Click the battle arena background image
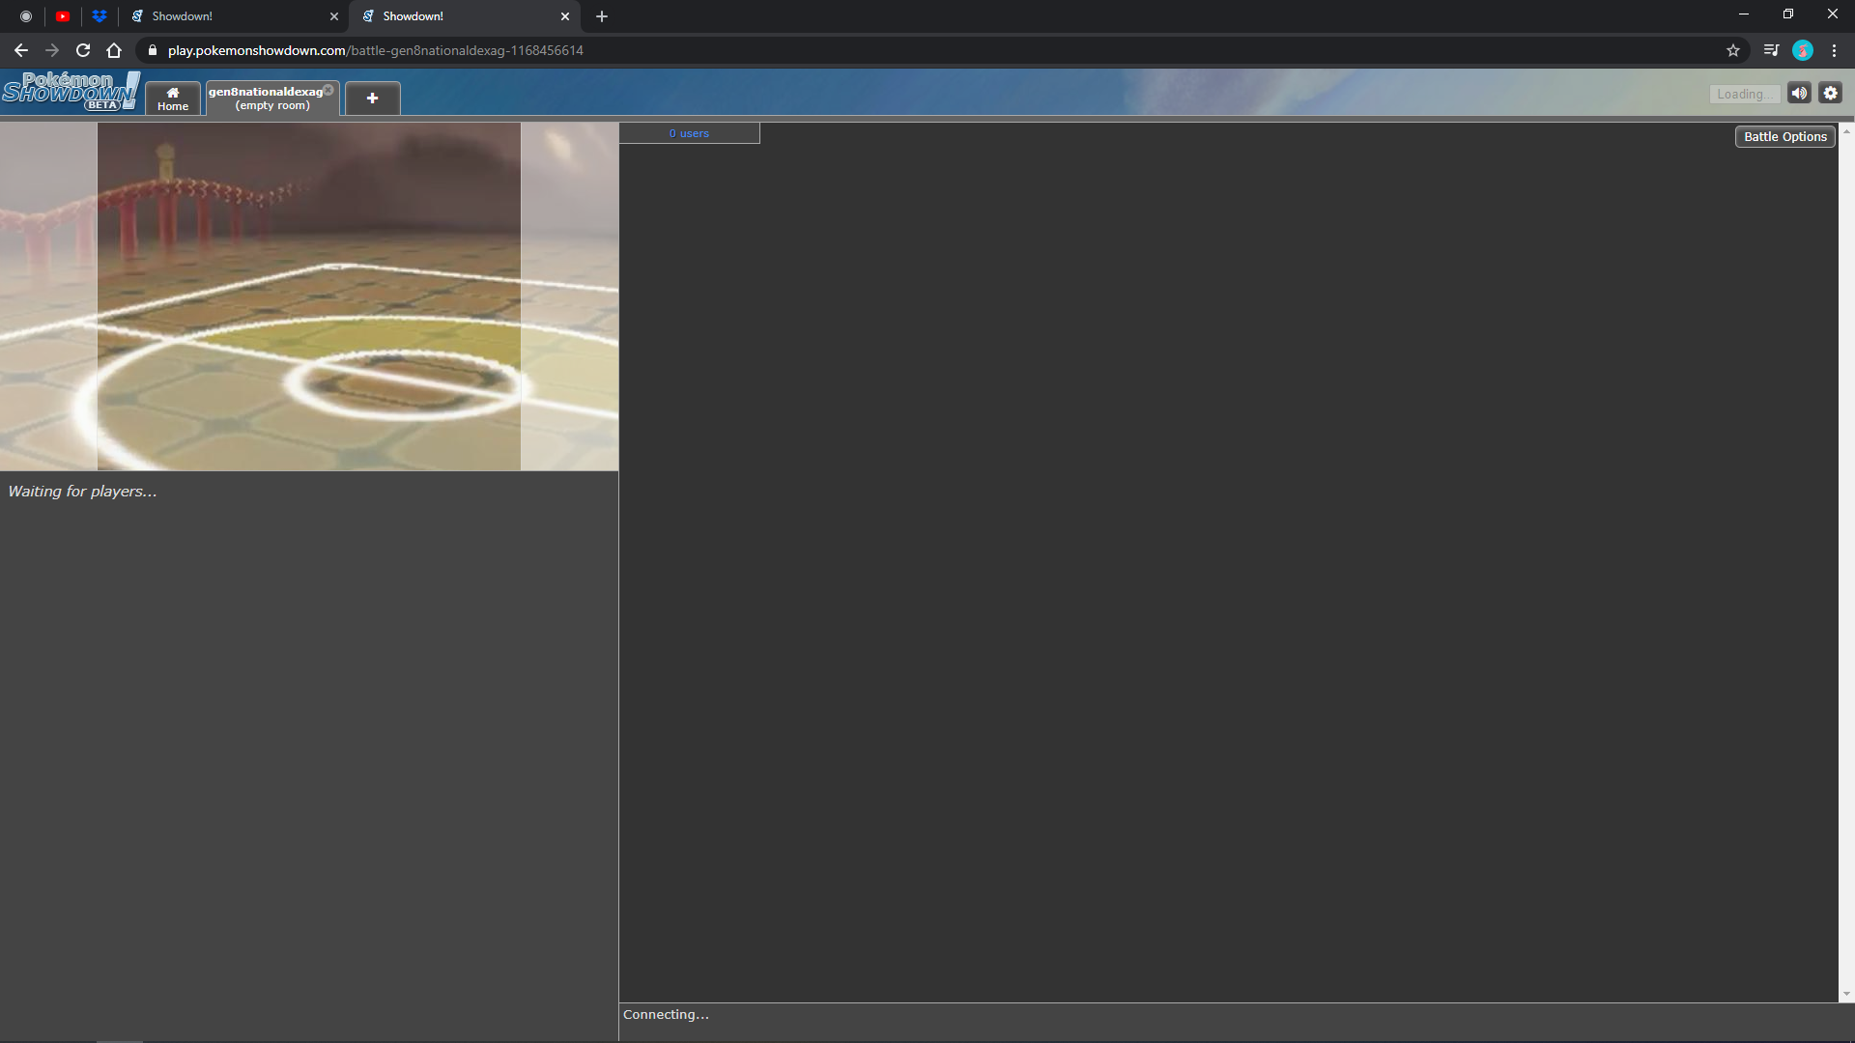The height and width of the screenshot is (1043, 1855). pos(309,296)
